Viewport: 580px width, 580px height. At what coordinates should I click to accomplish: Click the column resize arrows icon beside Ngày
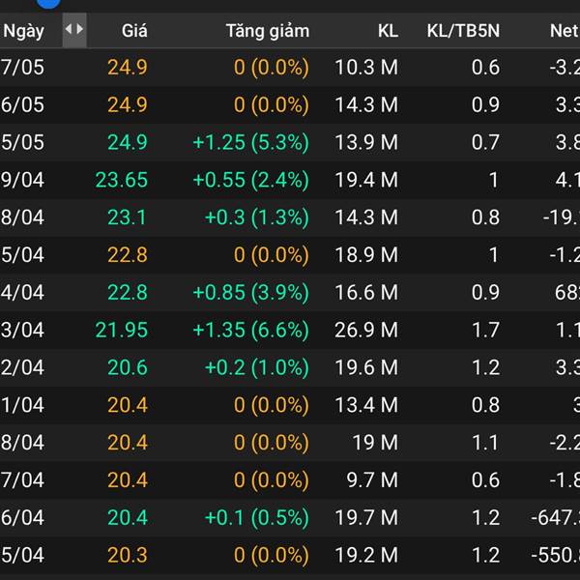click(73, 29)
